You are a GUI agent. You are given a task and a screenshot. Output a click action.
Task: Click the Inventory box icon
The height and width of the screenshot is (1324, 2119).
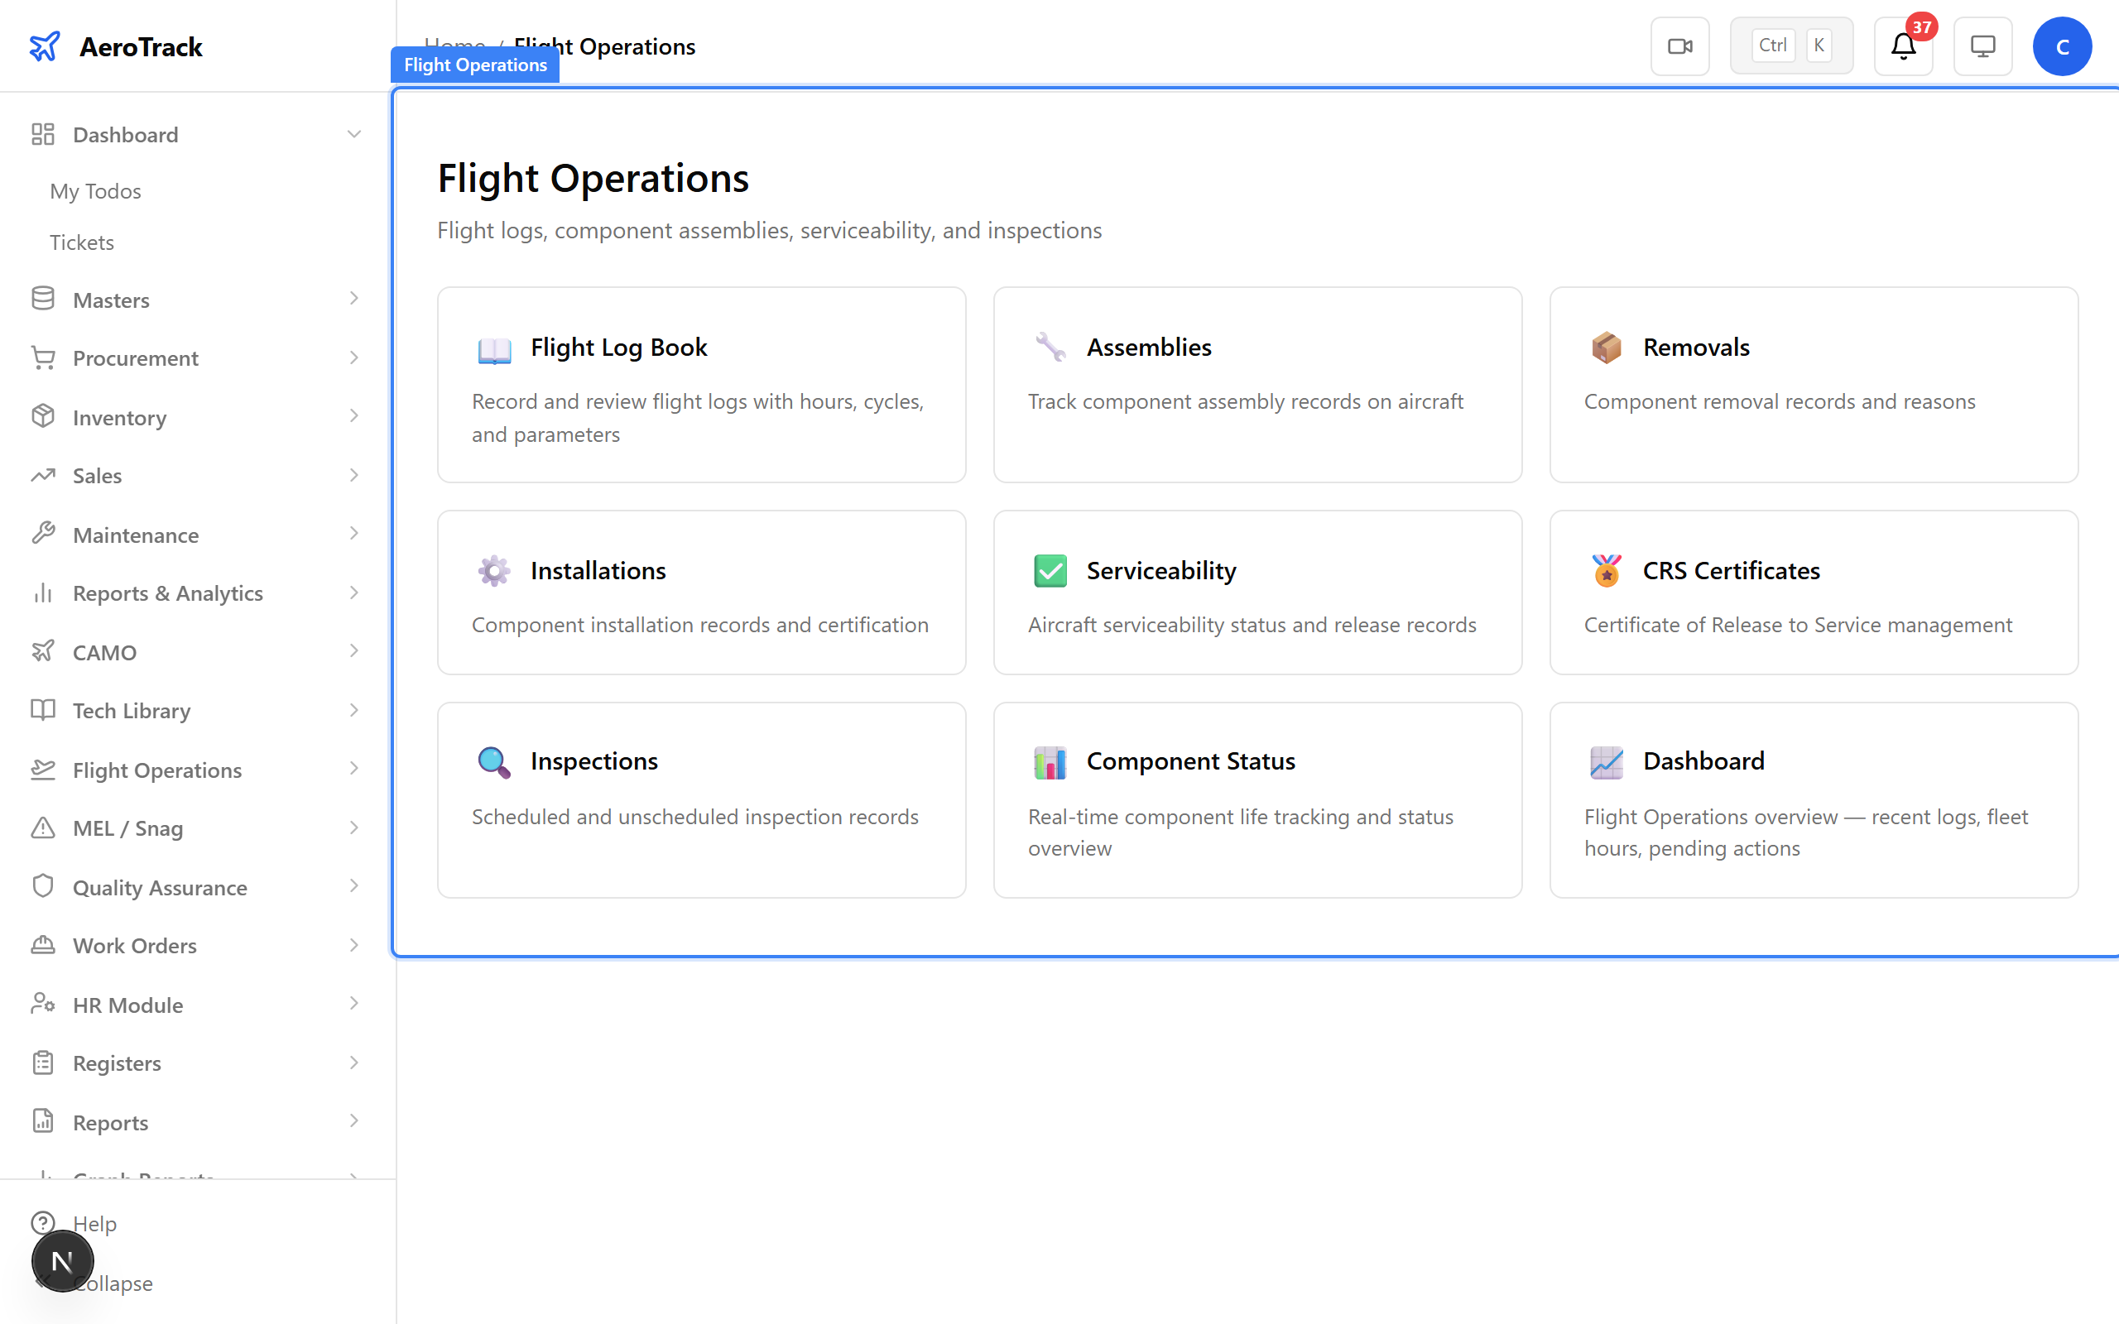43,416
